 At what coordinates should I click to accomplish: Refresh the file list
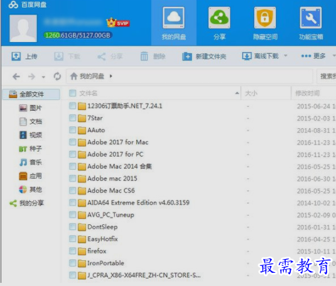click(x=57, y=76)
